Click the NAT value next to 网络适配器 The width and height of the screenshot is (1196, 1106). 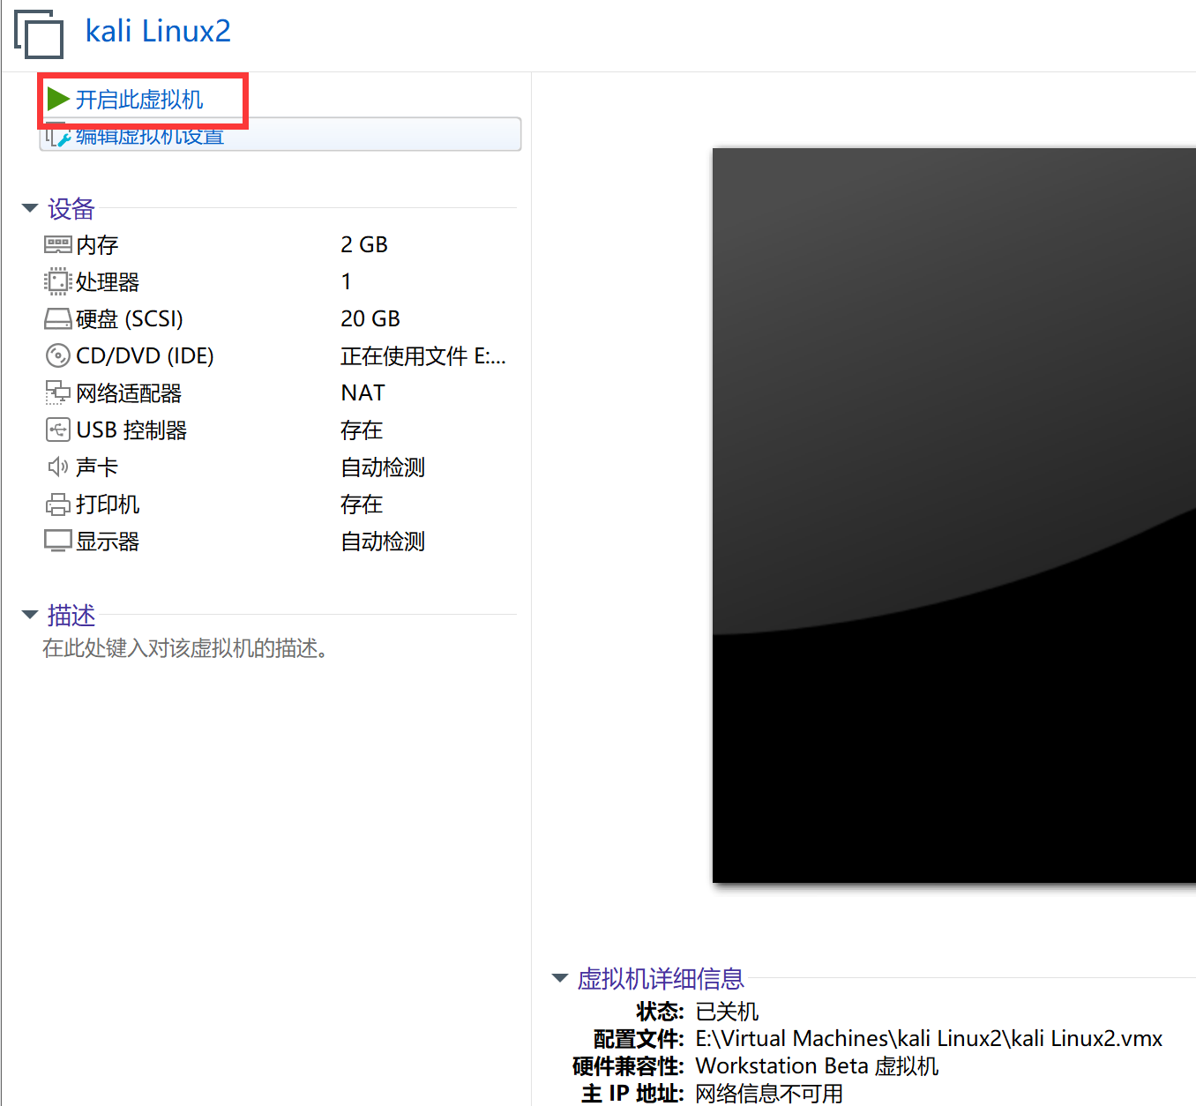pyautogui.click(x=363, y=392)
